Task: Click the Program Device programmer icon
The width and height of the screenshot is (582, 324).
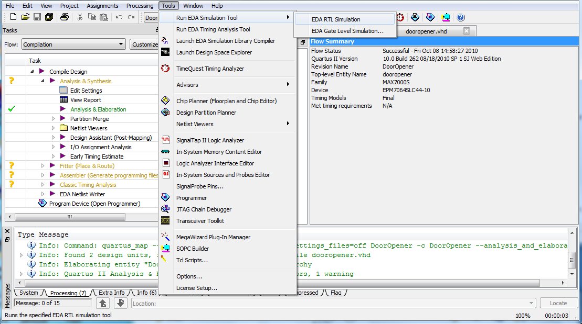Action: (x=43, y=203)
